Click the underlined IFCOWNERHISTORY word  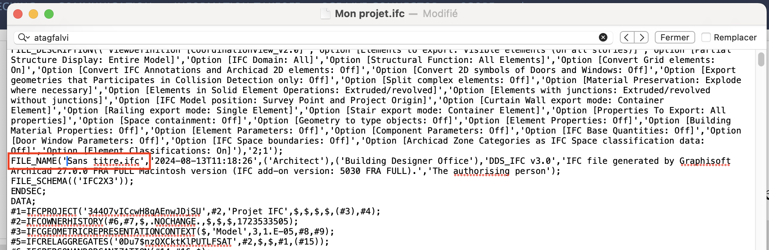[x=65, y=222]
